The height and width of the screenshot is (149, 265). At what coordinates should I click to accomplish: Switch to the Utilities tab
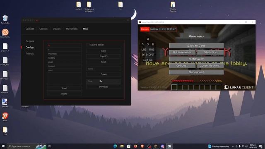(x=43, y=29)
